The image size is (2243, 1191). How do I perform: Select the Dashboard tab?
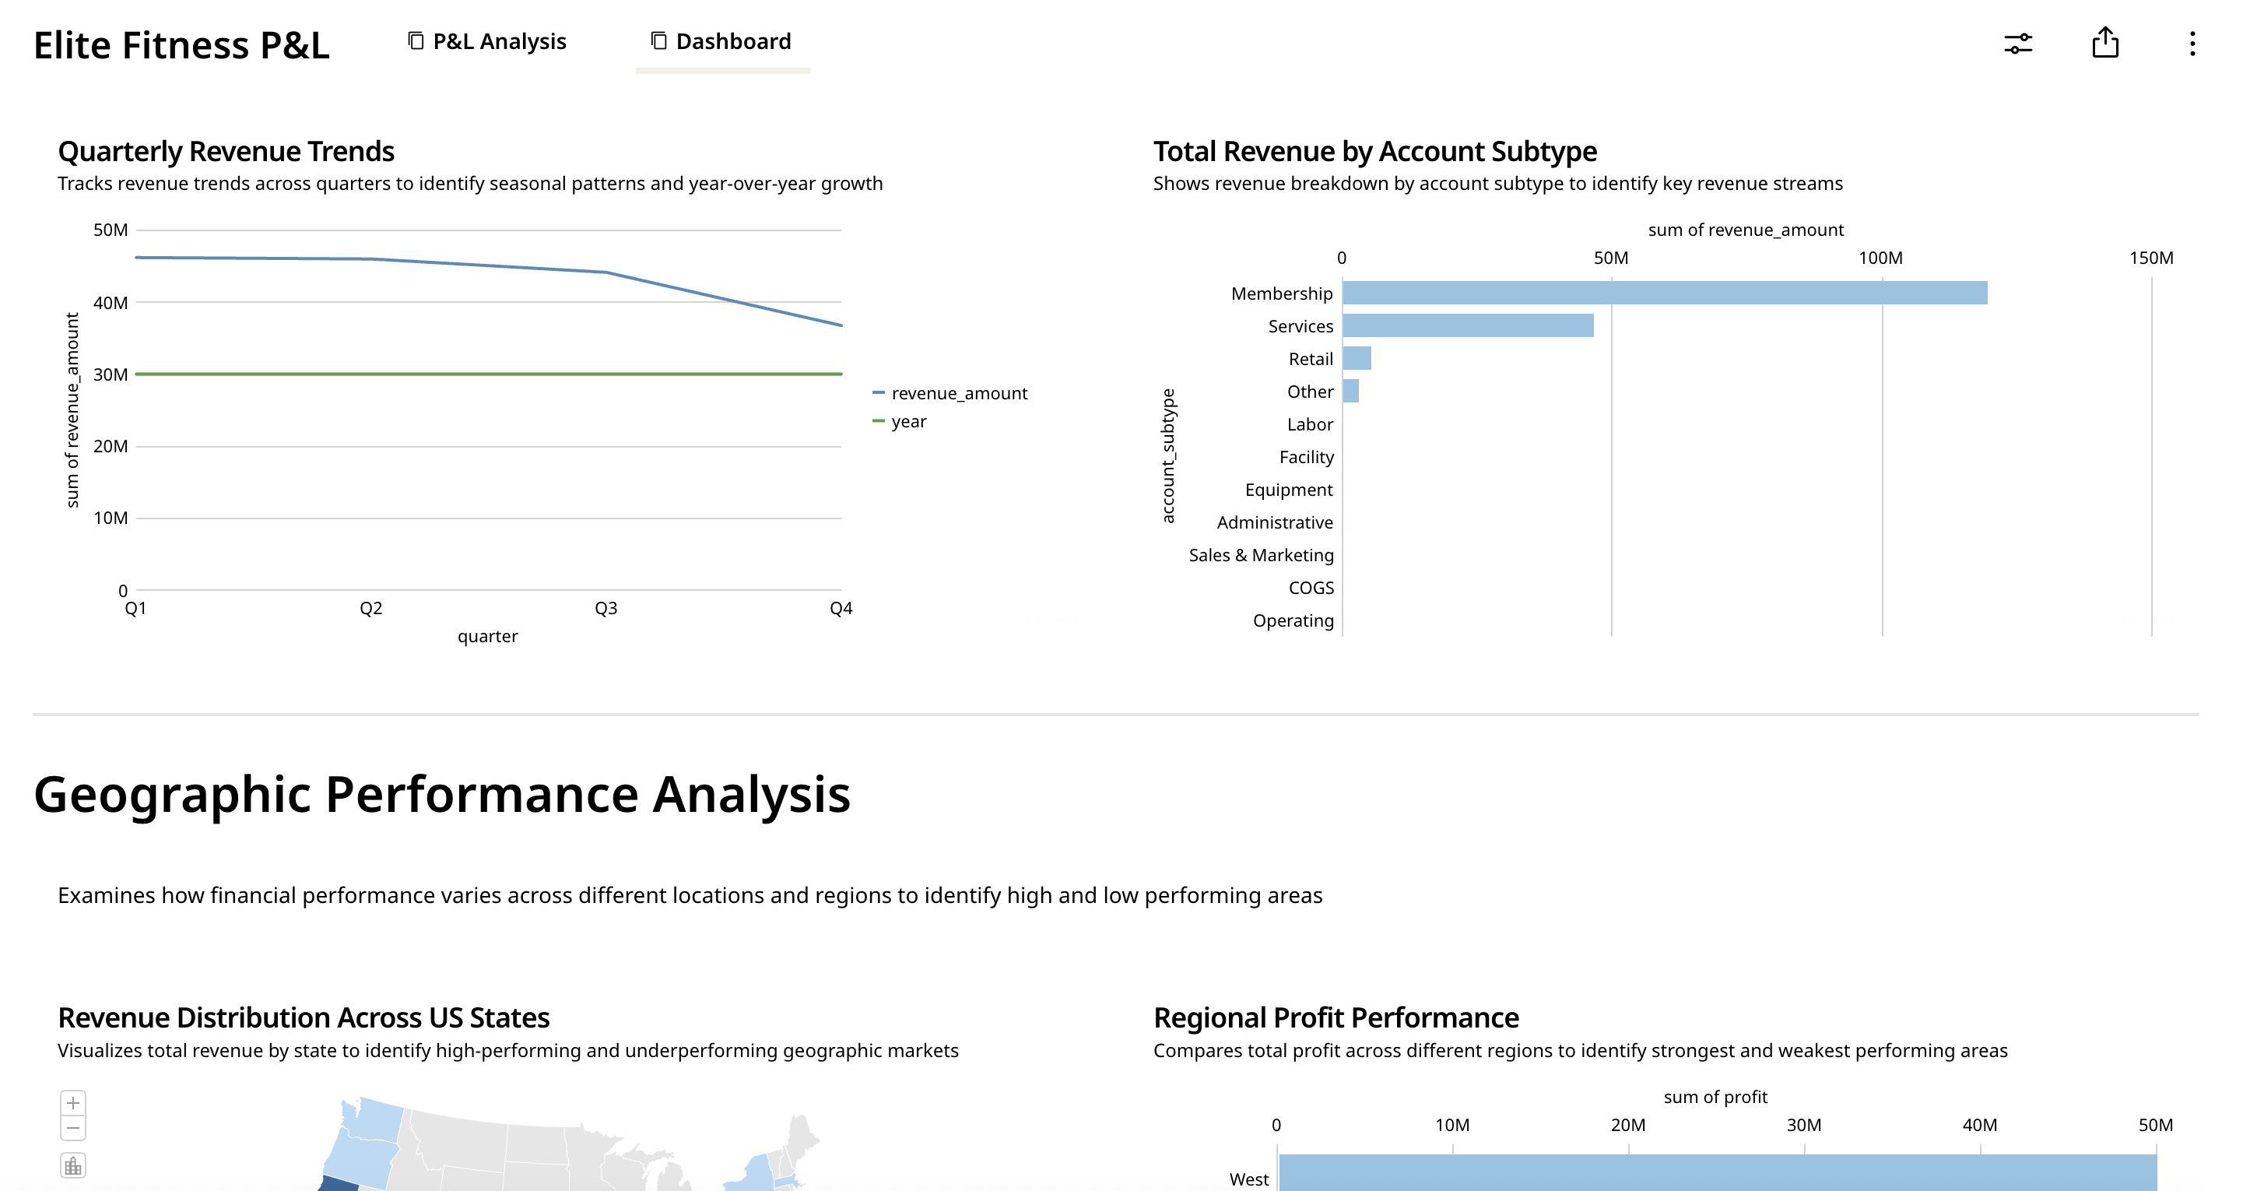[733, 41]
